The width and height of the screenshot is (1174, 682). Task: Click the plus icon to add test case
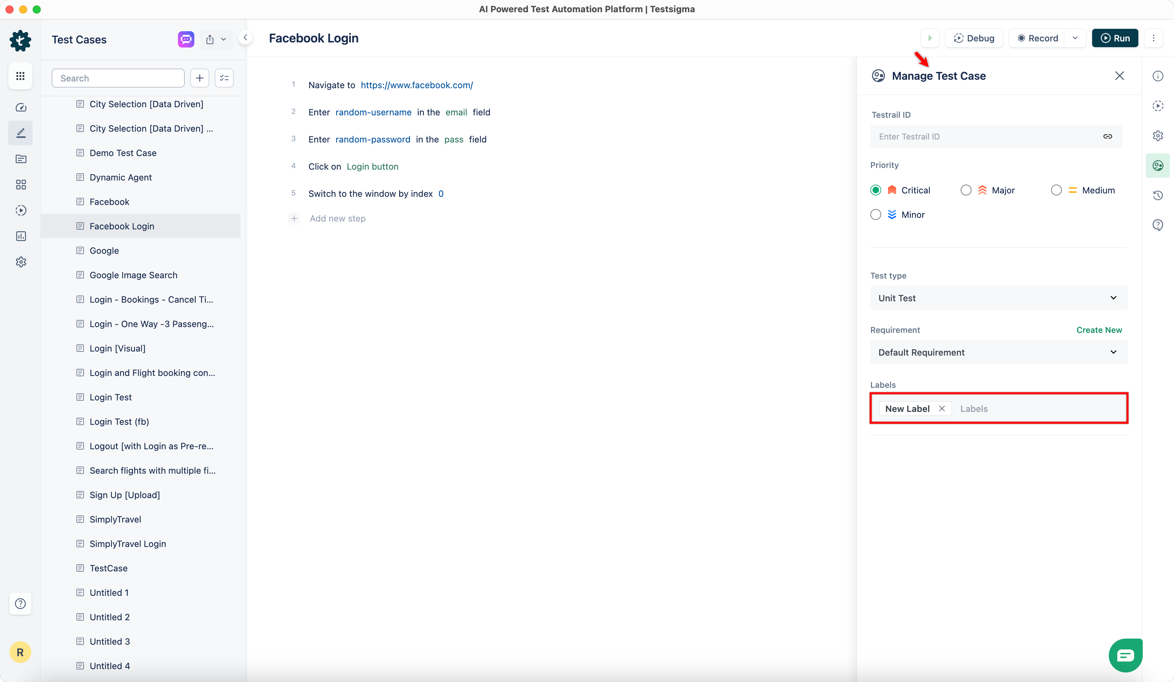click(x=199, y=78)
